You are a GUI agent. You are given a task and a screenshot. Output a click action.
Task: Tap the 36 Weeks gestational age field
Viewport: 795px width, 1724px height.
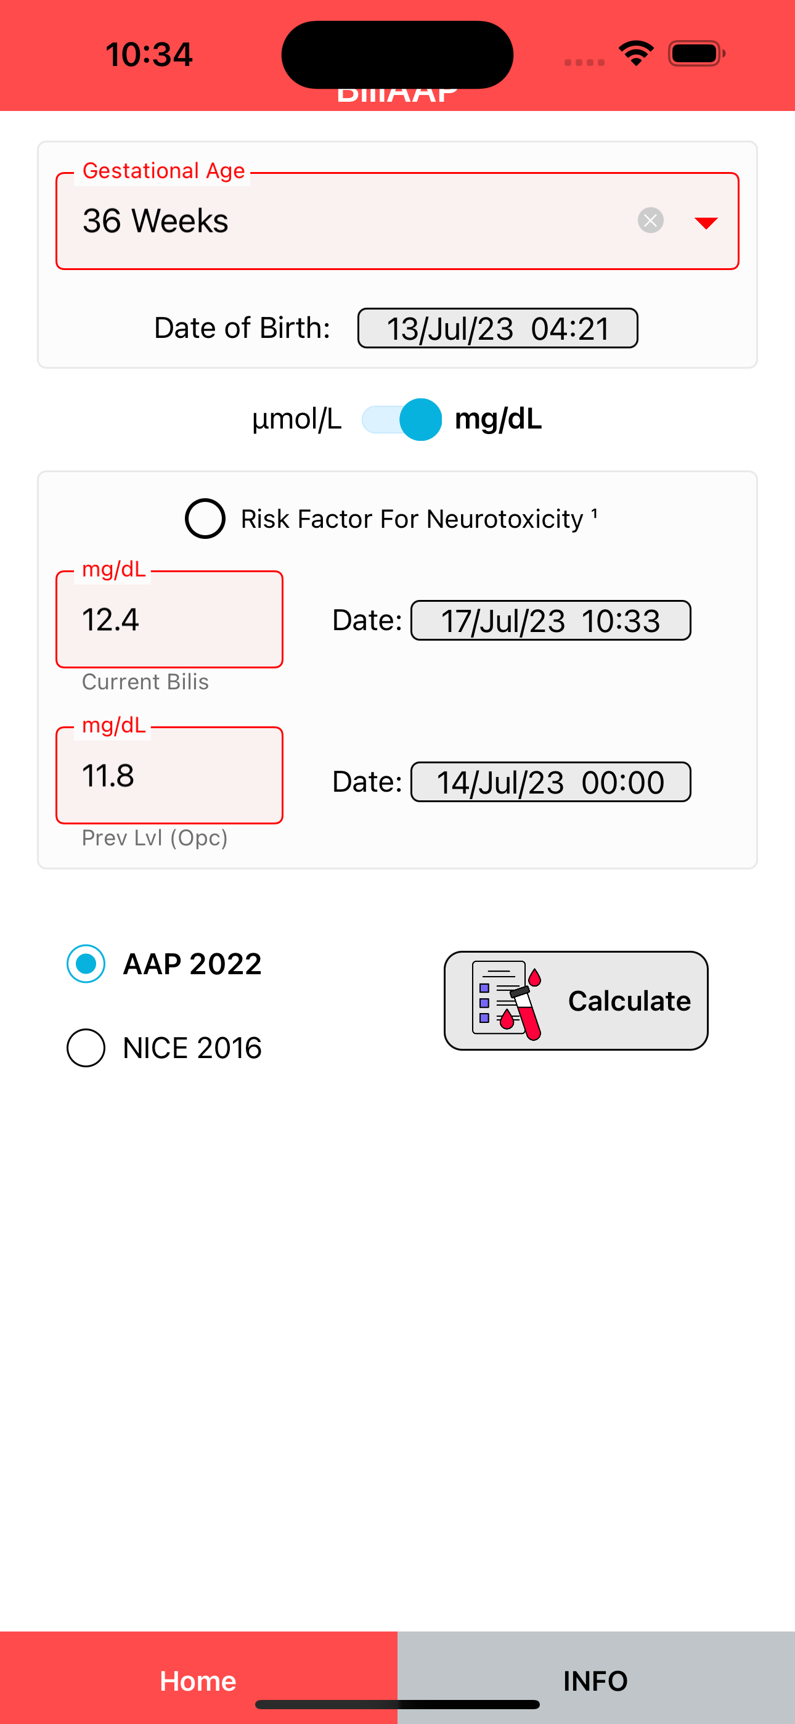397,221
